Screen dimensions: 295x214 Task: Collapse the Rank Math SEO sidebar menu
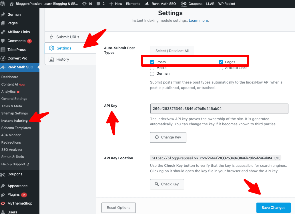point(20,67)
